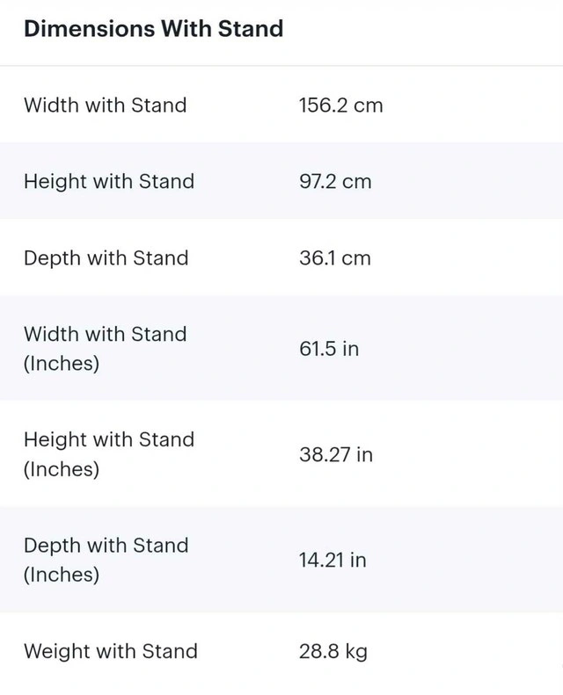Click the Dimensions With Stand heading
The width and height of the screenshot is (563, 695).
tap(153, 29)
